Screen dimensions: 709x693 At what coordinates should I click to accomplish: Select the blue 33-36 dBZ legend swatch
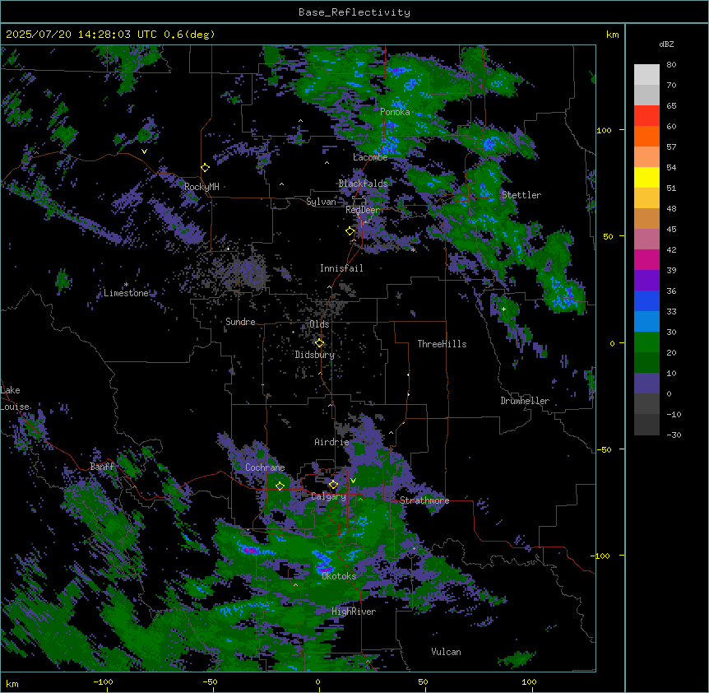coord(646,300)
